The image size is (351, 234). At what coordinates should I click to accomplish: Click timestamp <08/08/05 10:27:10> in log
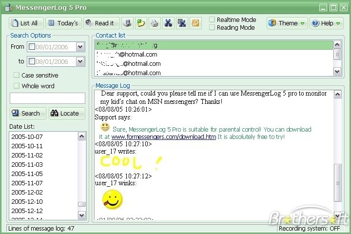coord(123,144)
